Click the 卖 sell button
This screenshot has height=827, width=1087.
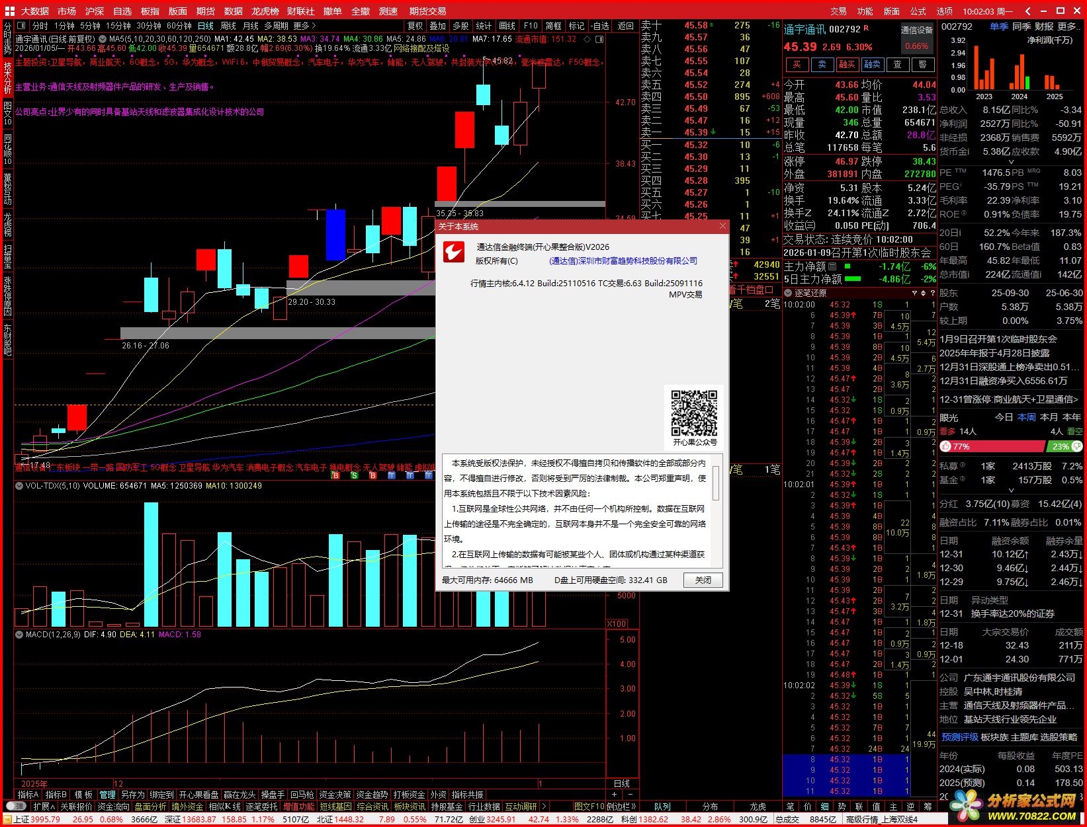click(x=822, y=64)
